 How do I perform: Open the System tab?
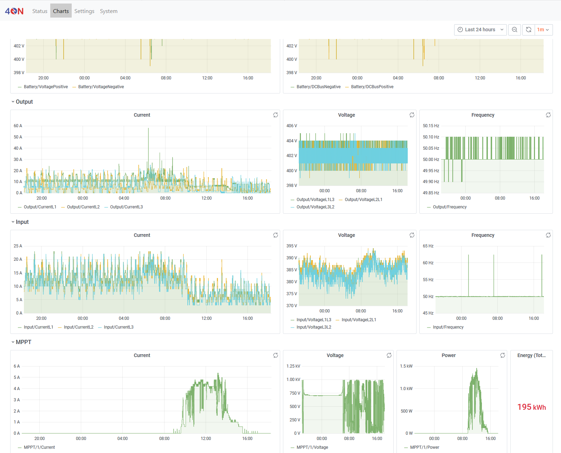pos(109,11)
